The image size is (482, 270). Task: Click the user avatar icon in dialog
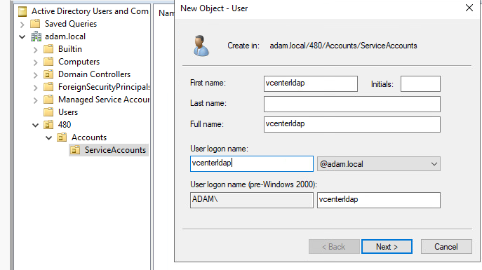[201, 46]
